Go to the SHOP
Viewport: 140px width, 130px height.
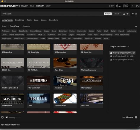[111, 6]
